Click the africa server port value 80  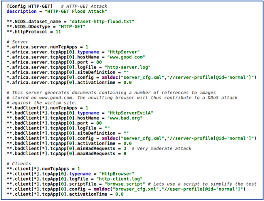point(99,62)
